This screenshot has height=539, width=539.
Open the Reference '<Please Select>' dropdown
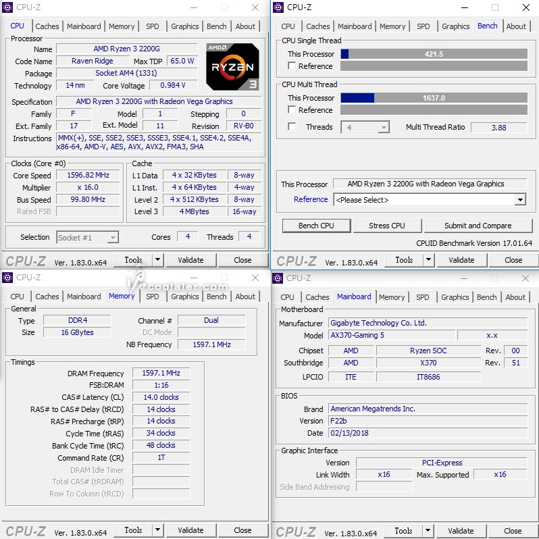point(519,200)
